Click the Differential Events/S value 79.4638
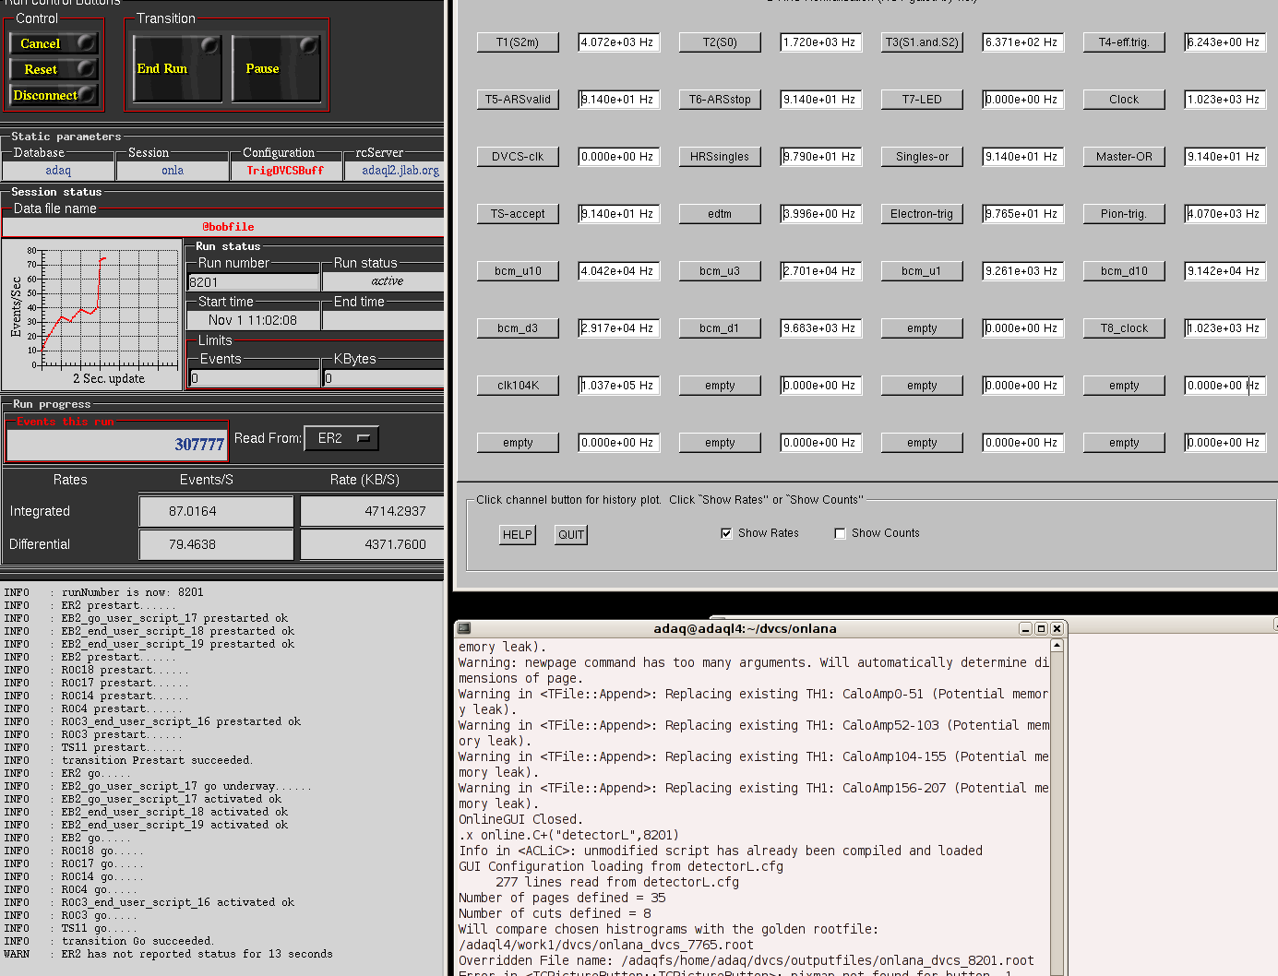Viewport: 1278px width, 976px height. [x=216, y=544]
